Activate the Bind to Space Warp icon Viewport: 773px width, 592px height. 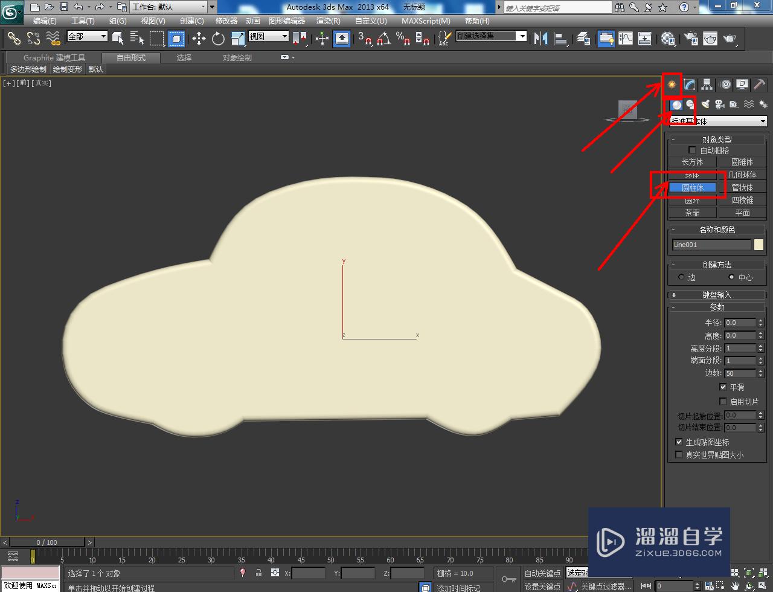(x=54, y=39)
